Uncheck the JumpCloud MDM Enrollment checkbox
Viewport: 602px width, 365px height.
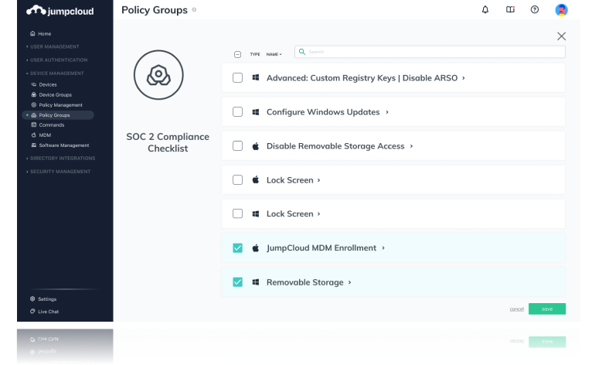[237, 248]
